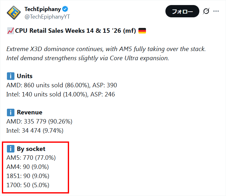Click the AM5: 770 socket line
Viewport: 226px width, 196px height.
(31, 158)
